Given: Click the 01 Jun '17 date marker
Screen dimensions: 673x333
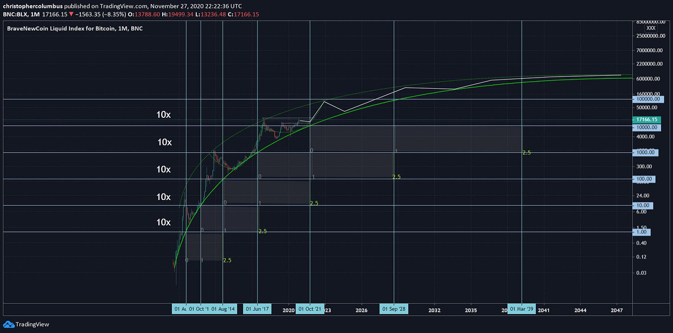Looking at the screenshot, I should coord(257,309).
